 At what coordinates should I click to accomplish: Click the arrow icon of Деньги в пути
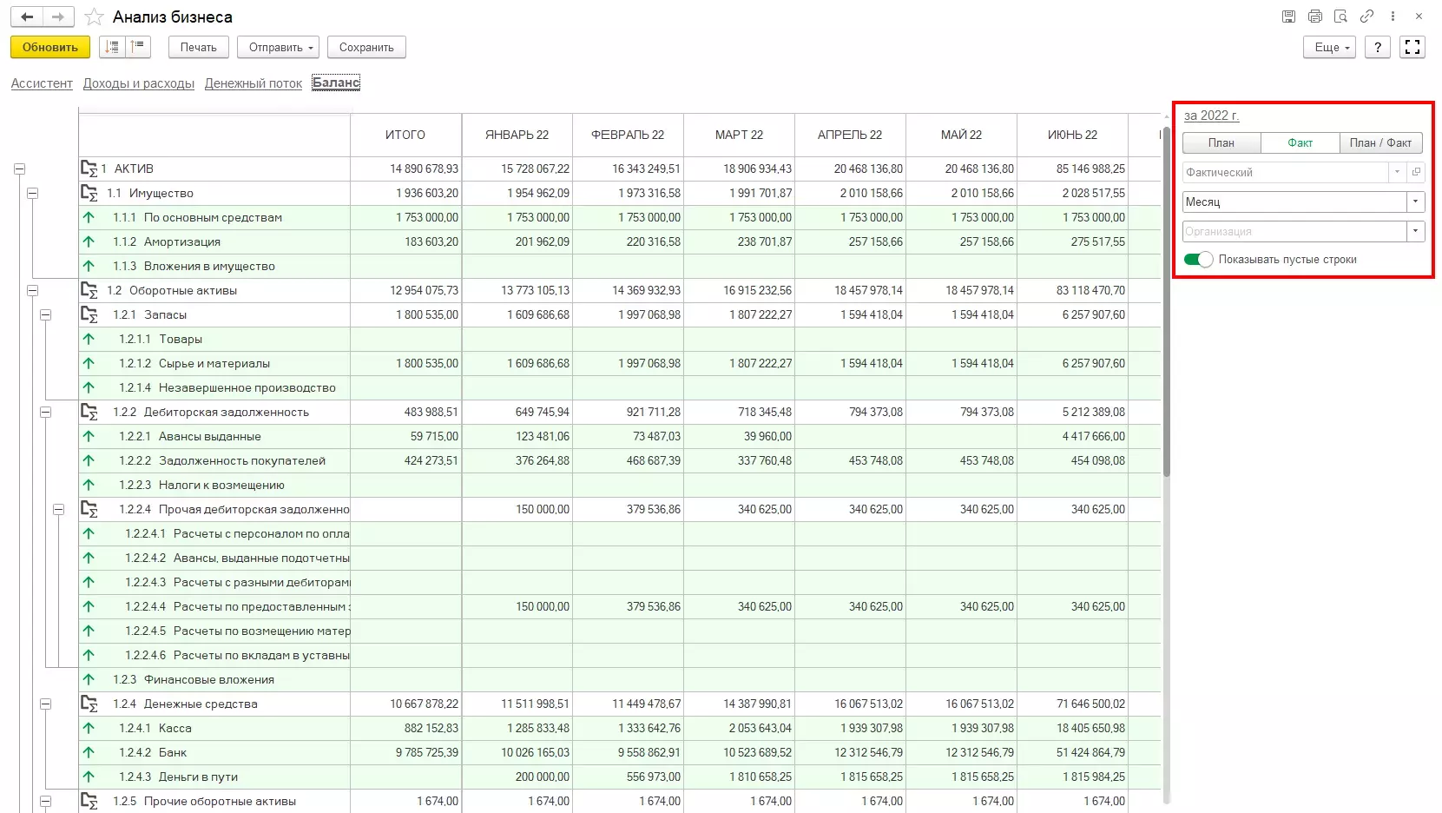pos(89,777)
